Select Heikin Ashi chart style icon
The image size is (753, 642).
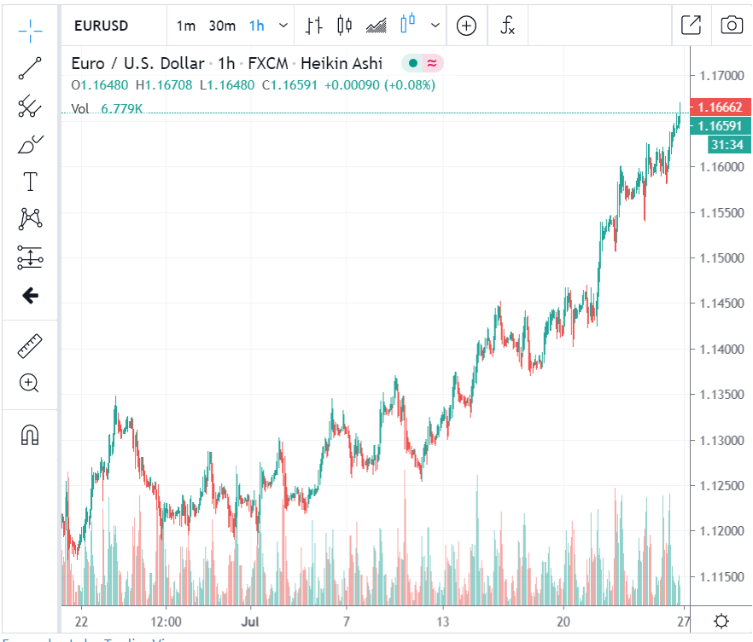point(408,24)
